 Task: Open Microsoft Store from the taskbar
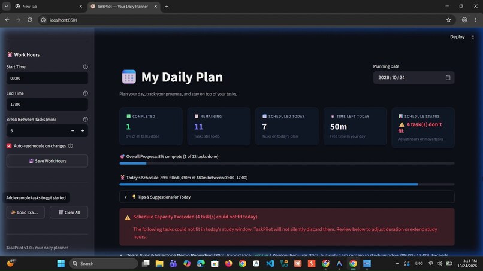pyautogui.click(x=215, y=264)
